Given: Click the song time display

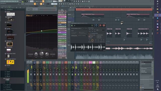Looking at the screenshot, I should point(49,1).
